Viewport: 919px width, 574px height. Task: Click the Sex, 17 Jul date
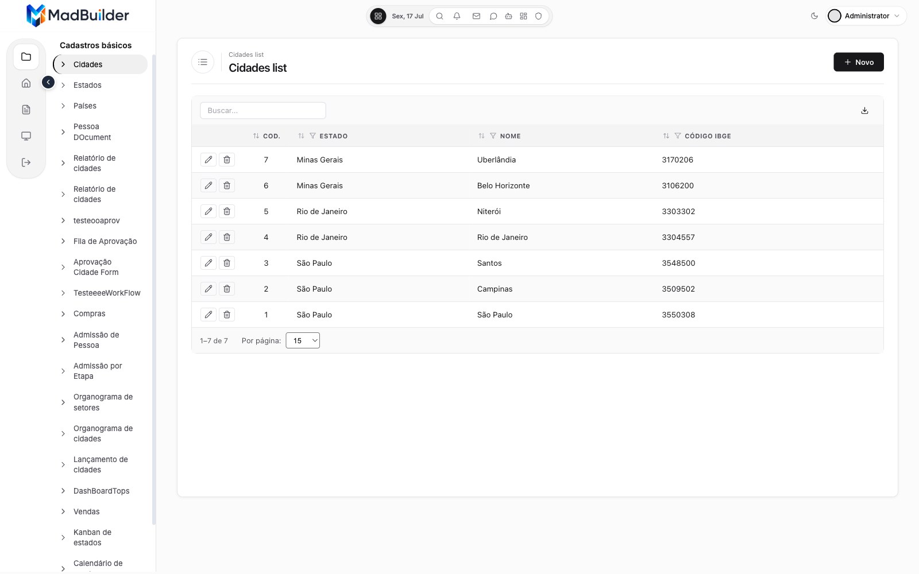tap(407, 16)
